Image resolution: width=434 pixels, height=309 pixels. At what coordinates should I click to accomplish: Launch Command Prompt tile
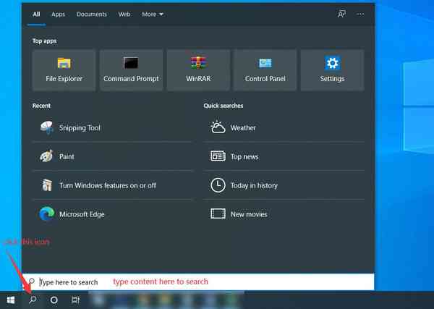click(x=131, y=70)
